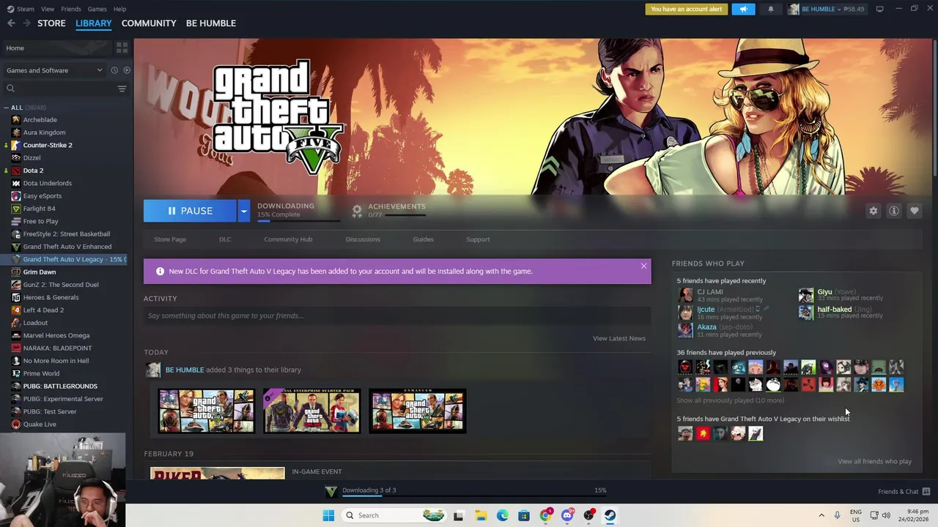Go back with the left arrow
The width and height of the screenshot is (938, 527).
tap(11, 23)
